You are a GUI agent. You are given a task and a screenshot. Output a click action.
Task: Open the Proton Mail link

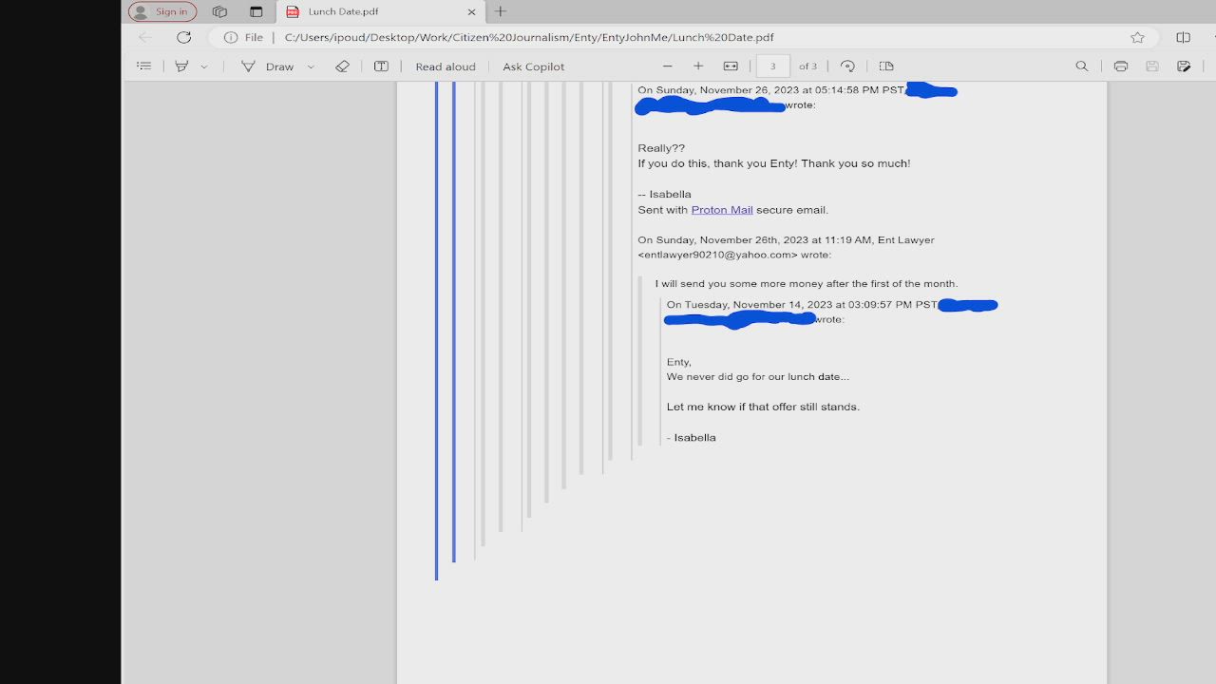pyautogui.click(x=722, y=210)
